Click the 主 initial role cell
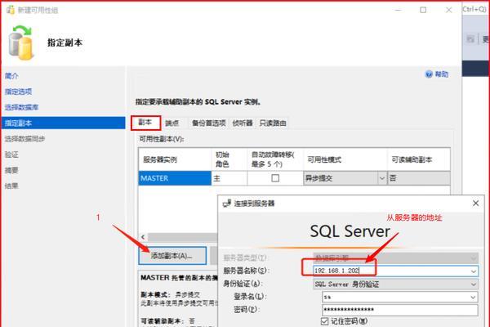 tap(229, 178)
